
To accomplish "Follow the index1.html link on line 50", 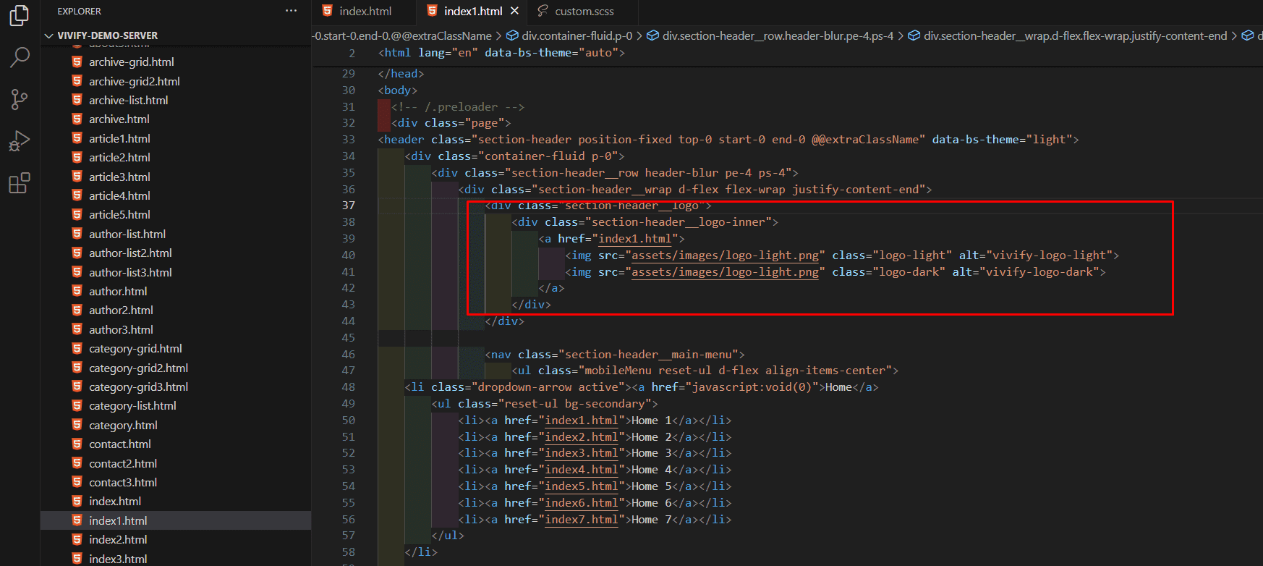I will click(582, 421).
